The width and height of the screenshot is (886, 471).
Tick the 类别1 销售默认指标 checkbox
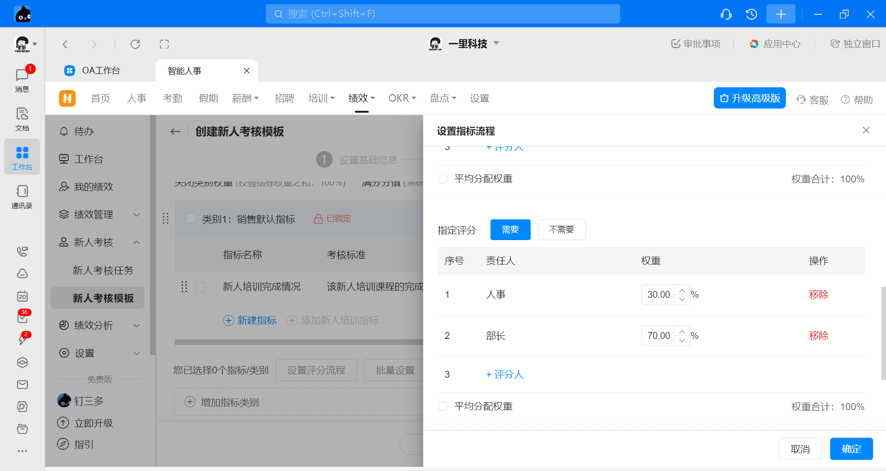[191, 218]
